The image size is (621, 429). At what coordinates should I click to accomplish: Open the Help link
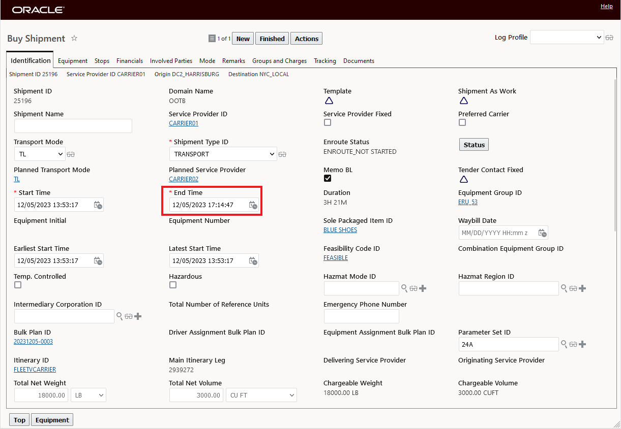pyautogui.click(x=606, y=6)
